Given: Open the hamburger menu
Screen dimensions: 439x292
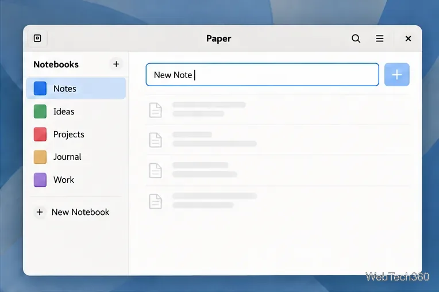Looking at the screenshot, I should click(x=379, y=39).
